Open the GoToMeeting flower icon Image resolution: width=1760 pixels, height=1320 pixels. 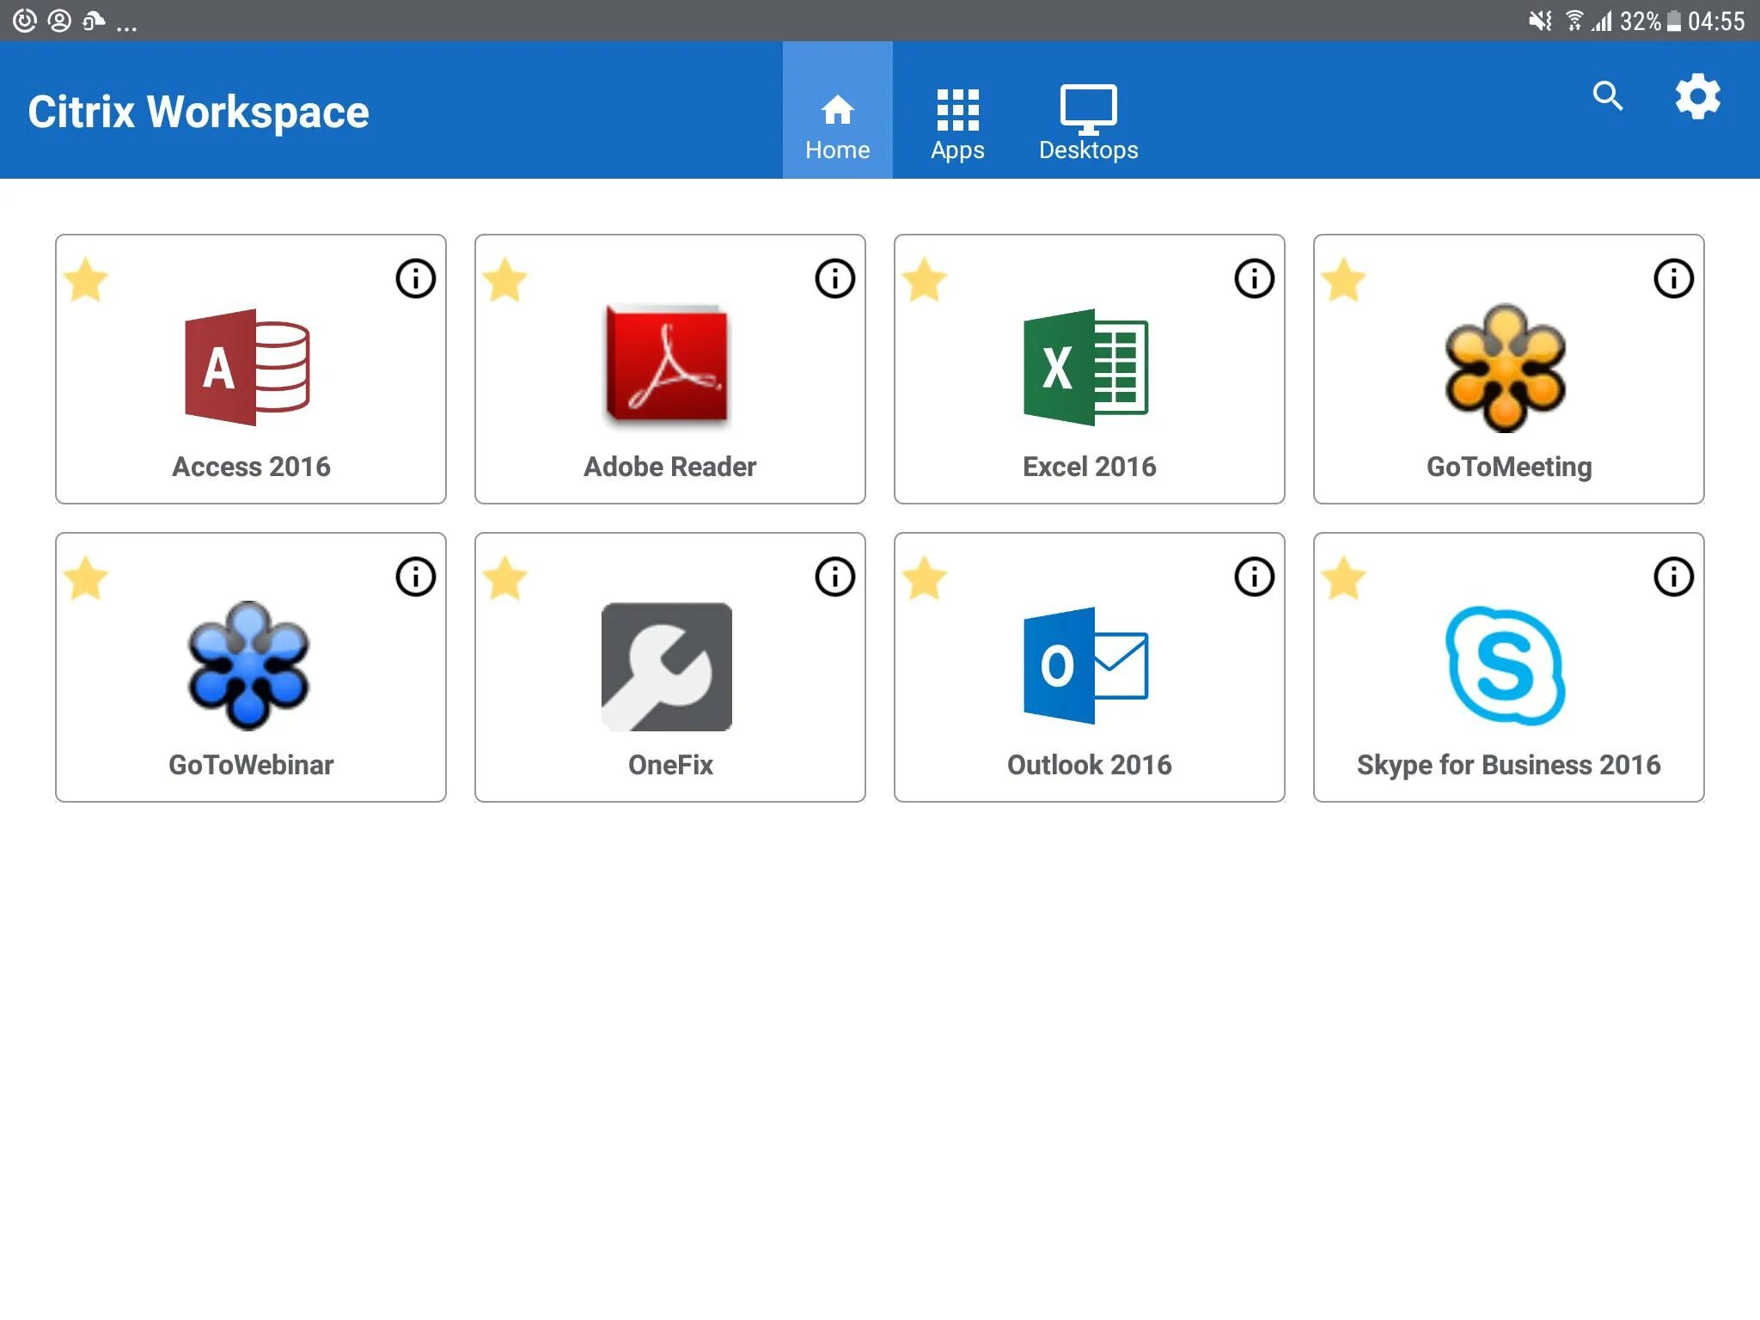pos(1506,368)
